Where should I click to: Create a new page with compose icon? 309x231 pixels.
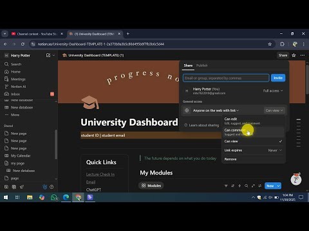48,55
